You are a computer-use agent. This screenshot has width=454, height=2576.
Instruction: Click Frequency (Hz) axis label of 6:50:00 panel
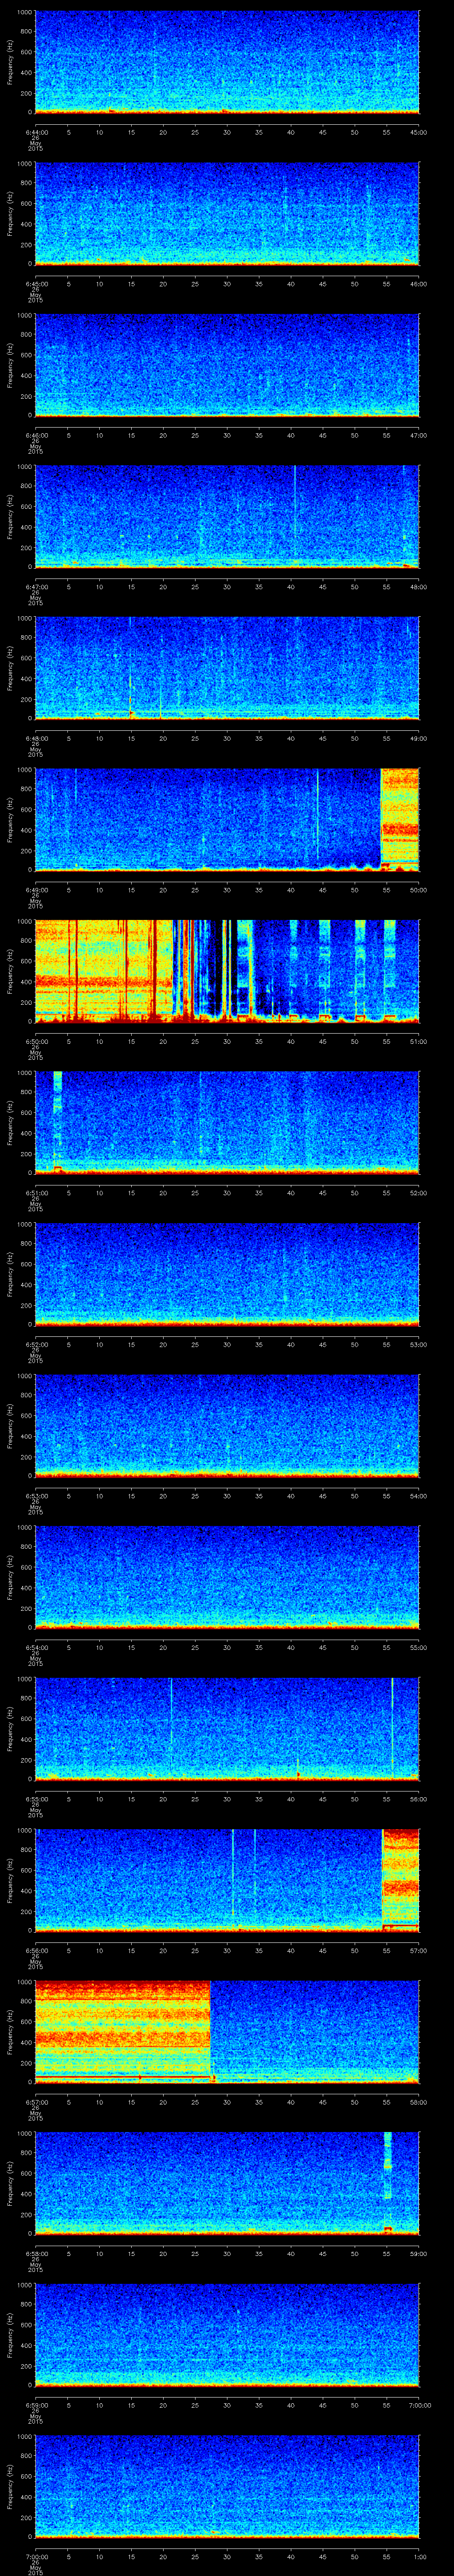pos(11,970)
